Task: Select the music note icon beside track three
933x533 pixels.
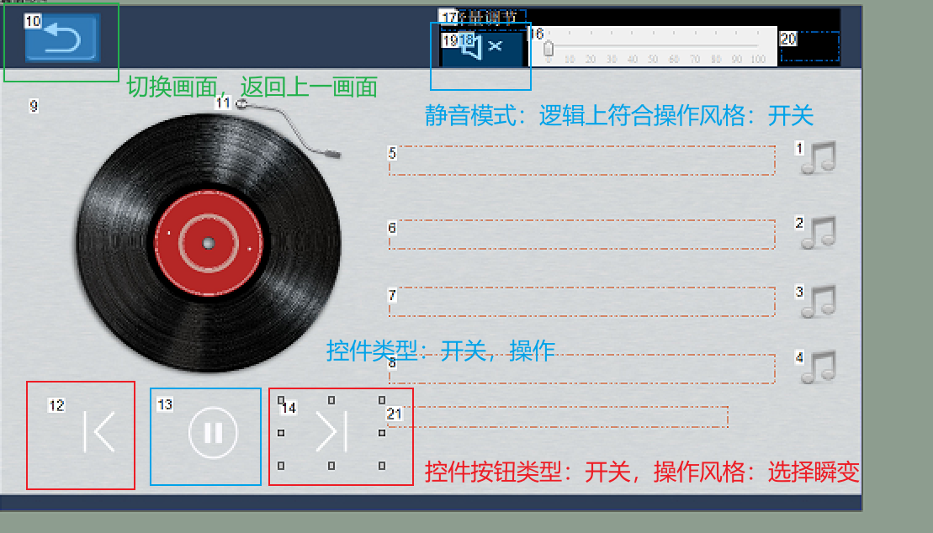Action: pyautogui.click(x=817, y=303)
